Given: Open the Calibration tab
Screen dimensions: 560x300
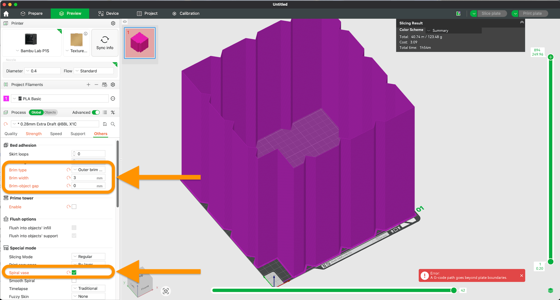Looking at the screenshot, I should pyautogui.click(x=186, y=13).
